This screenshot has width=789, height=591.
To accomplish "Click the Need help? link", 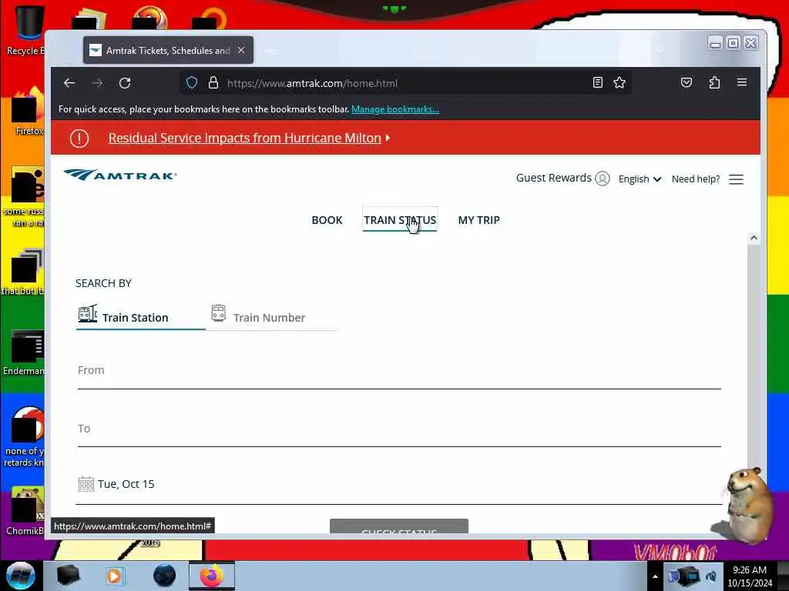I will [x=696, y=179].
